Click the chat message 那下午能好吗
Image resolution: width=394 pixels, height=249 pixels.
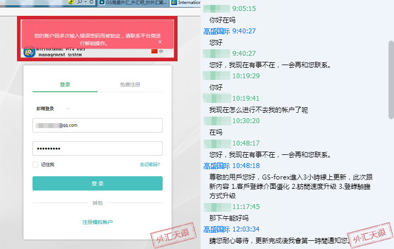coord(229,218)
